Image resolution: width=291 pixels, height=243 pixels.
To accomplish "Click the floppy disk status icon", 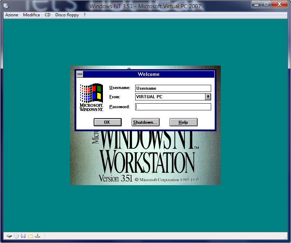I will pos(23,236).
